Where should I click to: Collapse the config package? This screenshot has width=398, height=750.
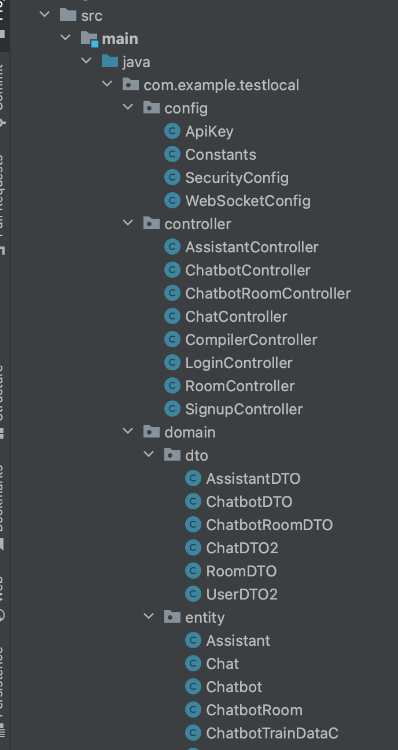pos(128,108)
